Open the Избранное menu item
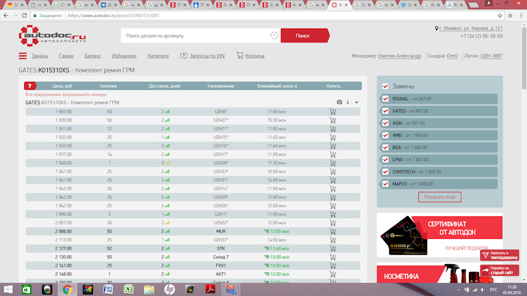This screenshot has height=296, width=527. 124,56
